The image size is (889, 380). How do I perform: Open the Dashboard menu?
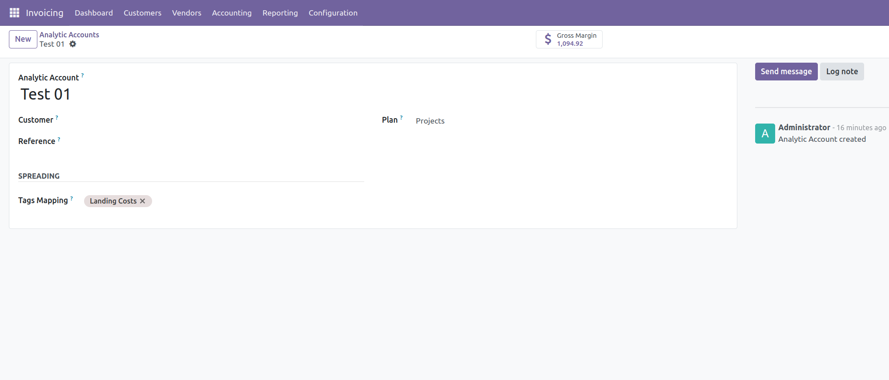[94, 13]
